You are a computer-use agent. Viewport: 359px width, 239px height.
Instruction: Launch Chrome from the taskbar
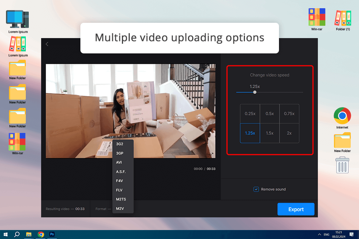tap(41, 235)
